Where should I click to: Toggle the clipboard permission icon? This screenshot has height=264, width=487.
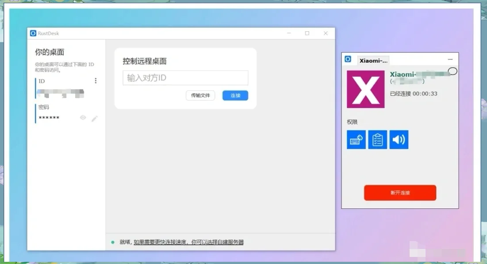coord(377,140)
